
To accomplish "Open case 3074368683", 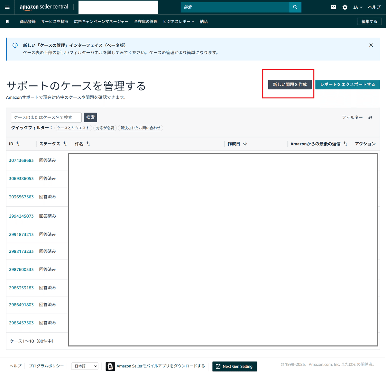I will pos(21,160).
